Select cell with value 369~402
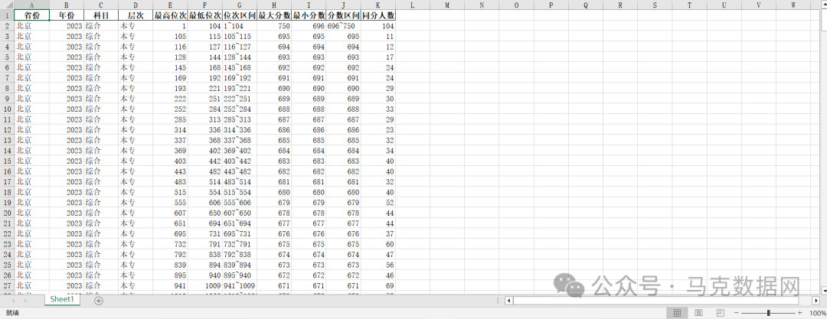827x319 pixels. [x=240, y=150]
